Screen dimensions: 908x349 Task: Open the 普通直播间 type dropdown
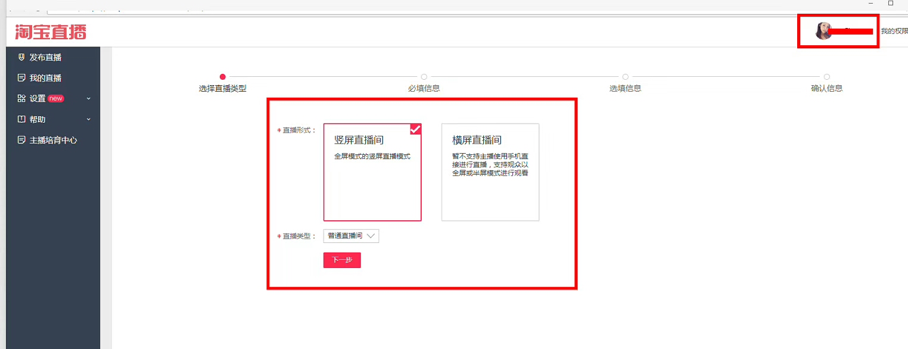point(351,236)
